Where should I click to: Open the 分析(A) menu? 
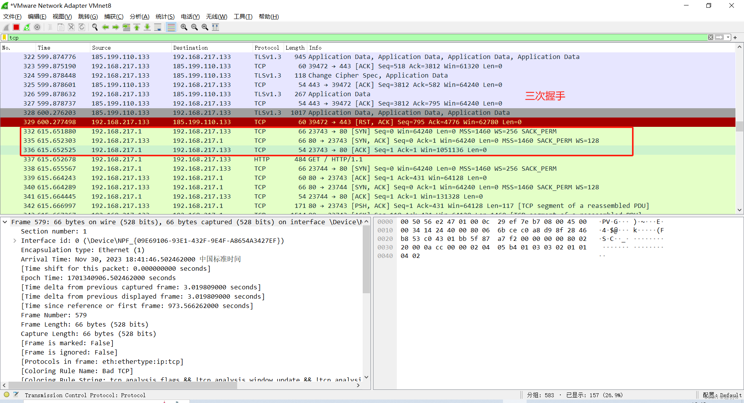click(139, 17)
